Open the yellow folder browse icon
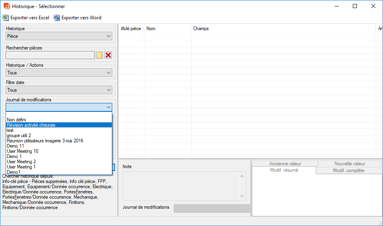Viewport: 383px width, 226px height. [x=99, y=55]
